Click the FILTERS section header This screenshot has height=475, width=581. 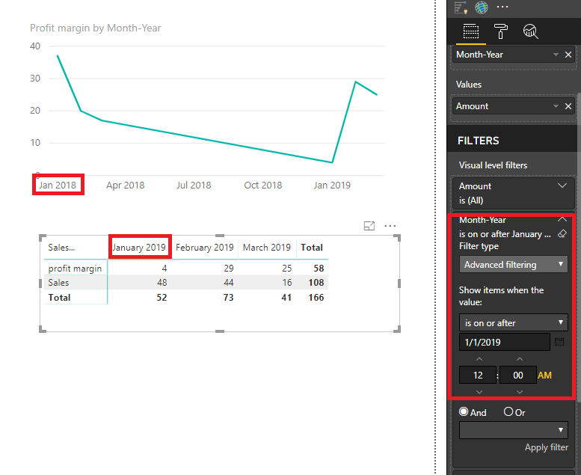click(x=478, y=141)
